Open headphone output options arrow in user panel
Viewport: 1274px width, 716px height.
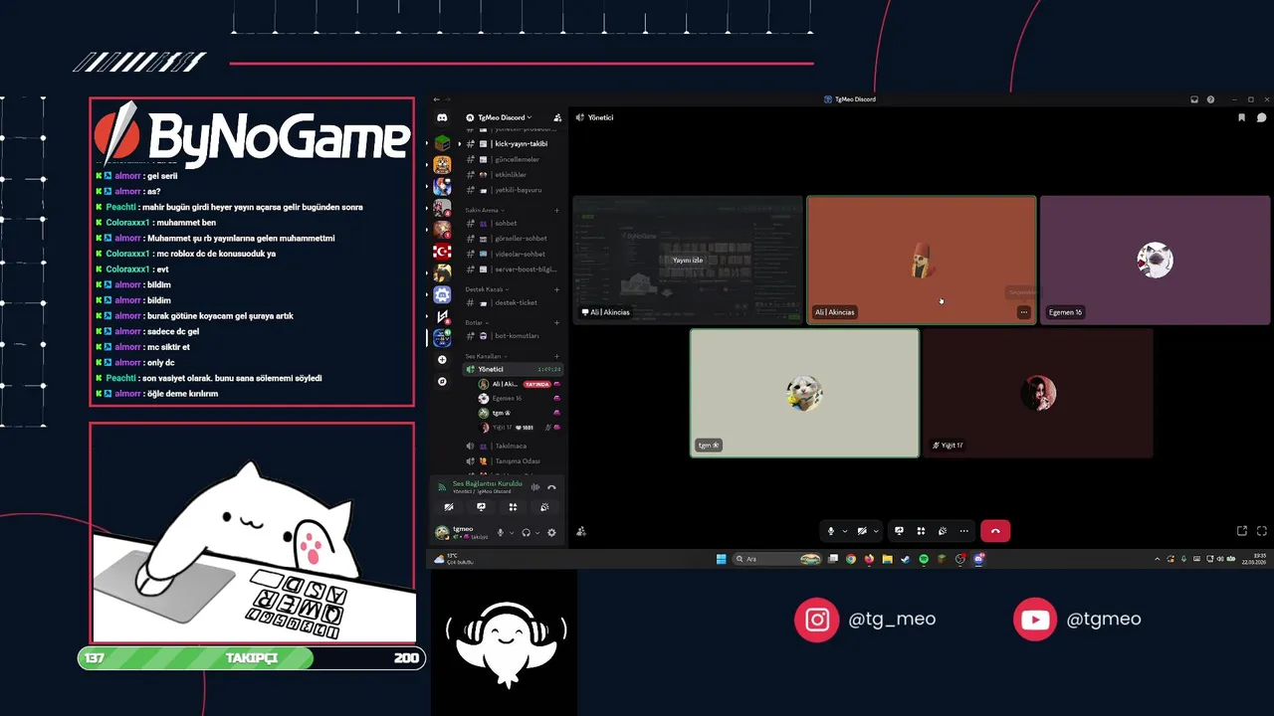tap(537, 533)
